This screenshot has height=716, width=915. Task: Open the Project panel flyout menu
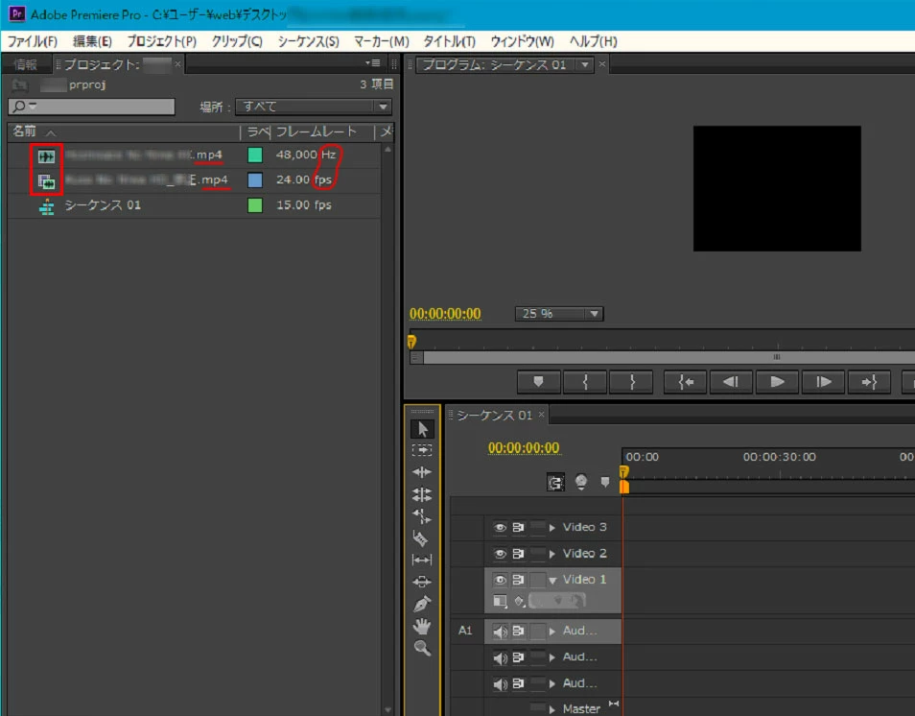point(373,63)
